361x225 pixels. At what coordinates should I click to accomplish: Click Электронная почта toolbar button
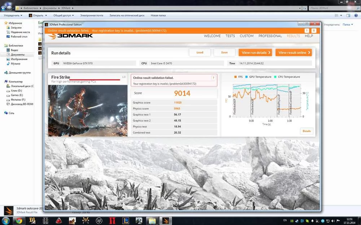[92, 15]
